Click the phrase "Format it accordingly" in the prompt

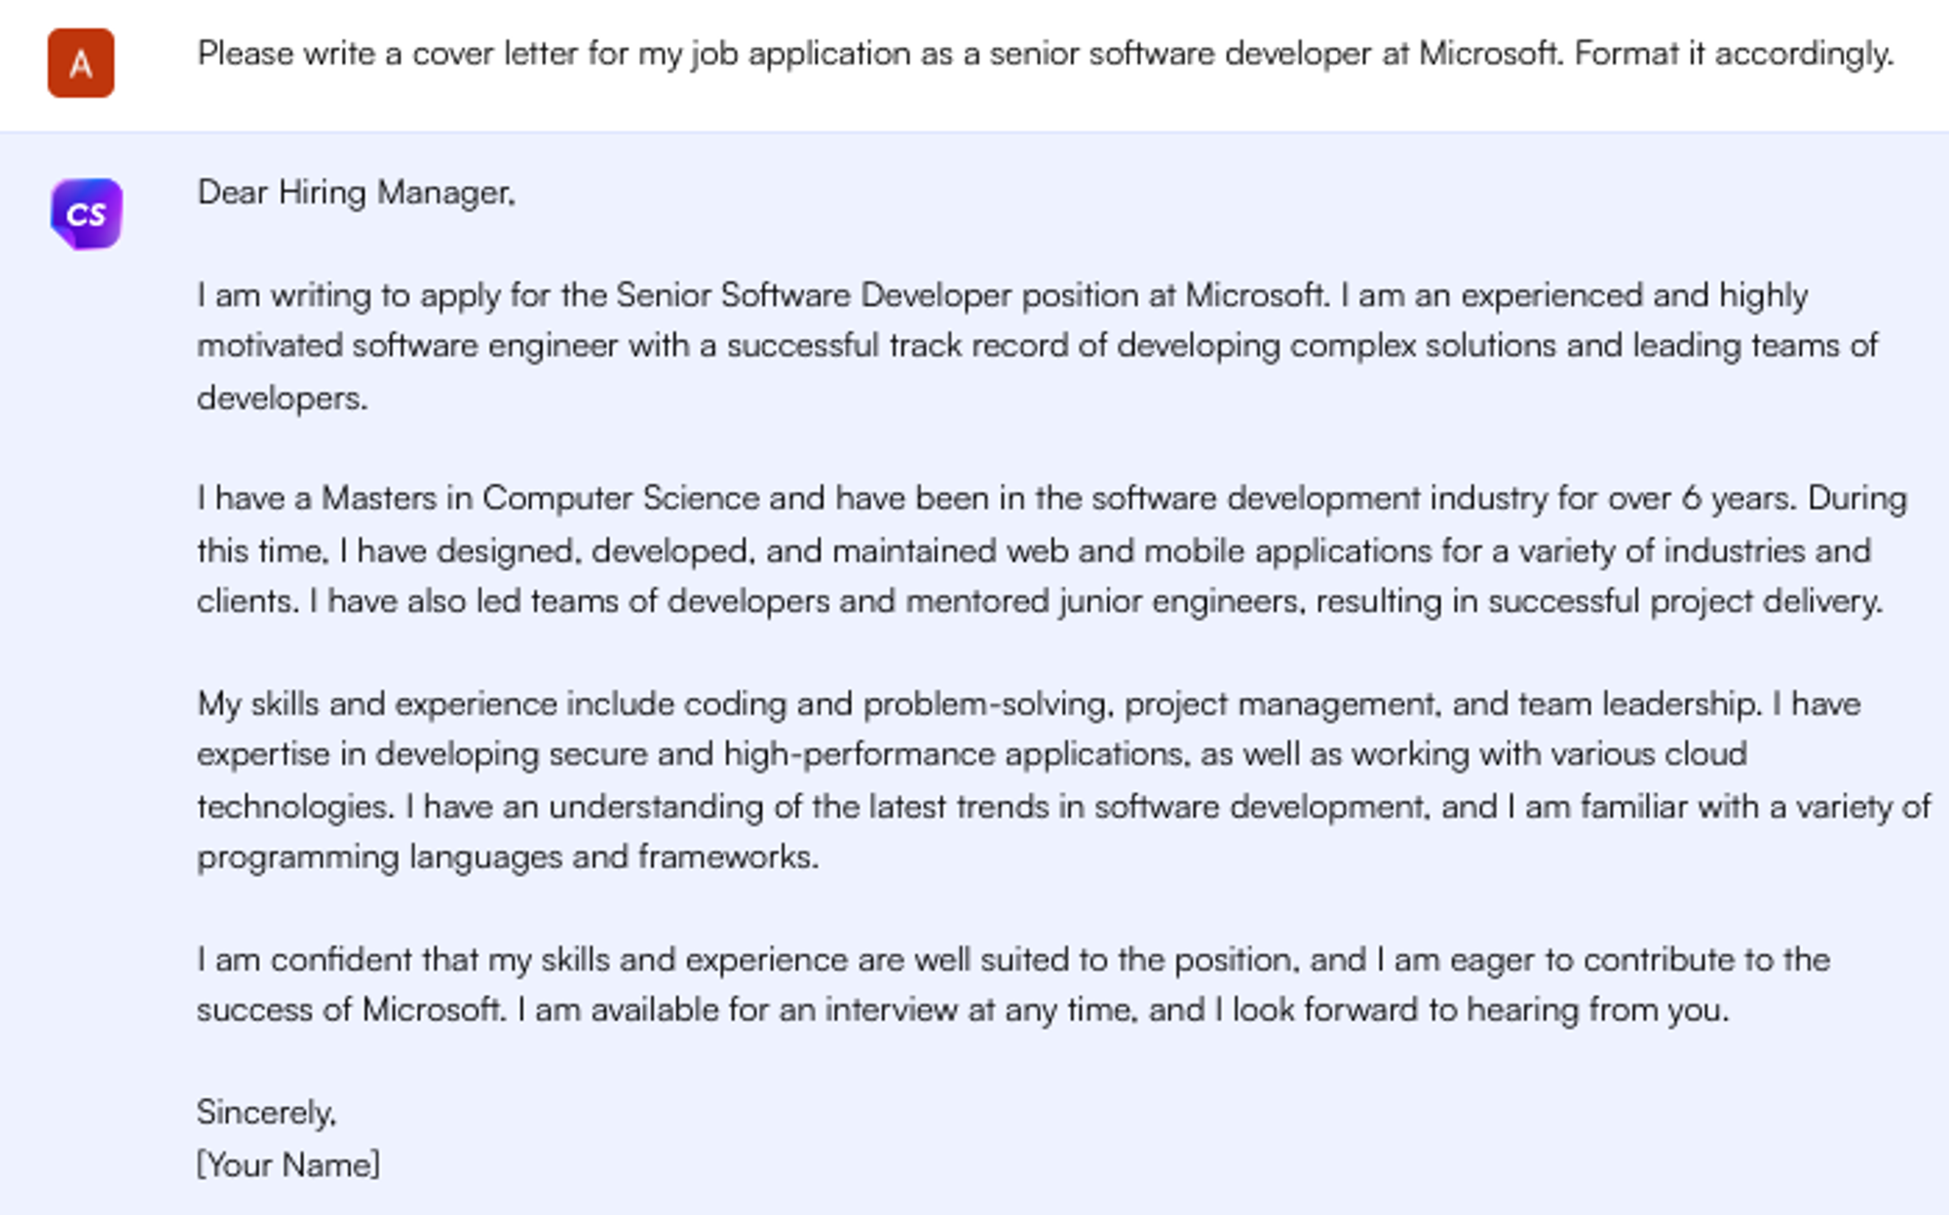pyautogui.click(x=1734, y=54)
